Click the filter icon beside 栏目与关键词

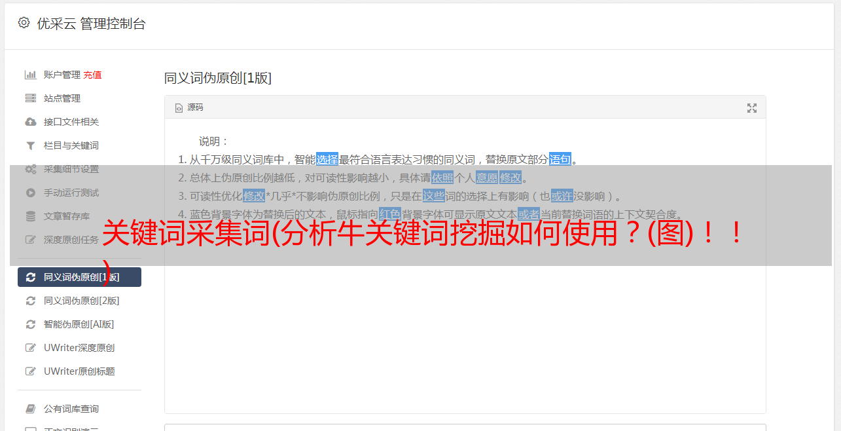tap(30, 145)
